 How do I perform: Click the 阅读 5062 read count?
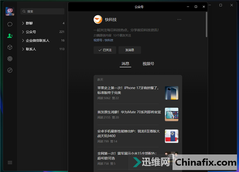point(104,98)
